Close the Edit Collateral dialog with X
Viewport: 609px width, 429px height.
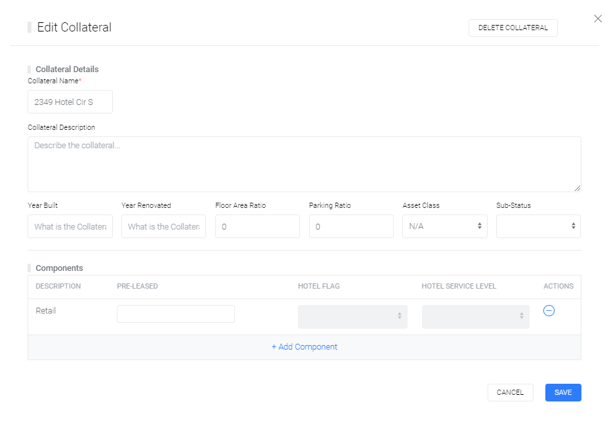598,18
